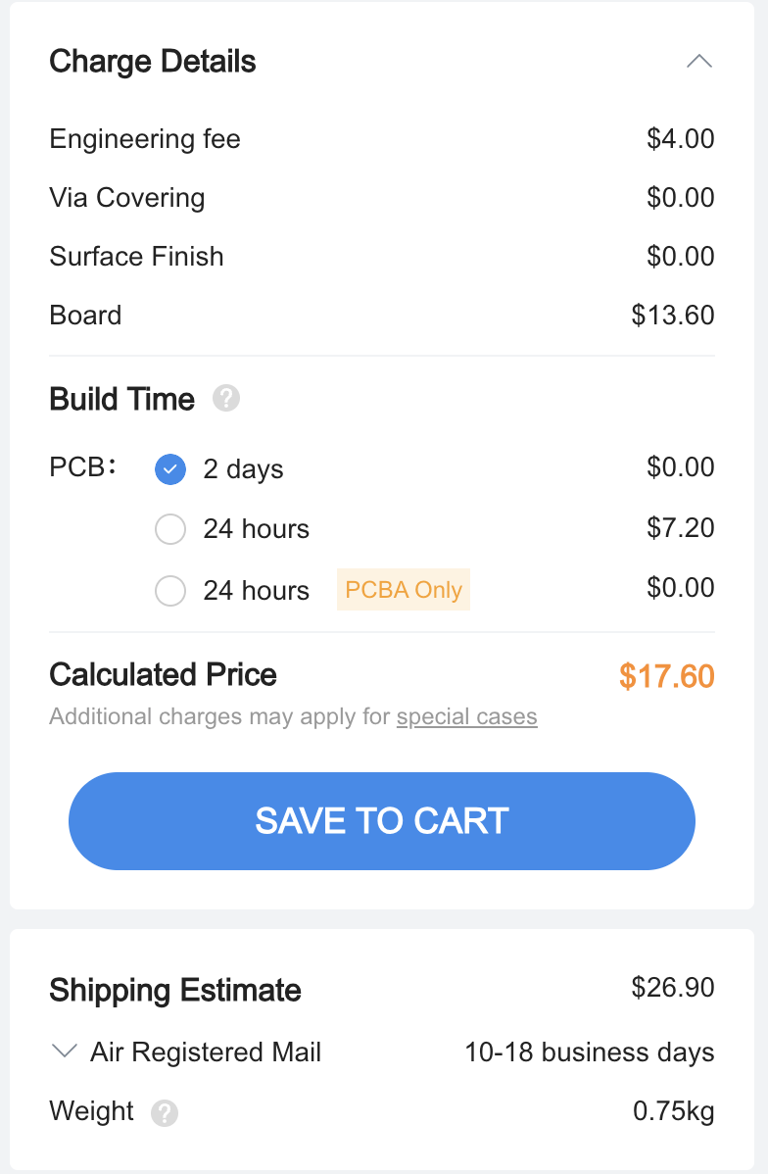Click the Board $13.60 amount
This screenshot has height=1174, width=768.
673,316
